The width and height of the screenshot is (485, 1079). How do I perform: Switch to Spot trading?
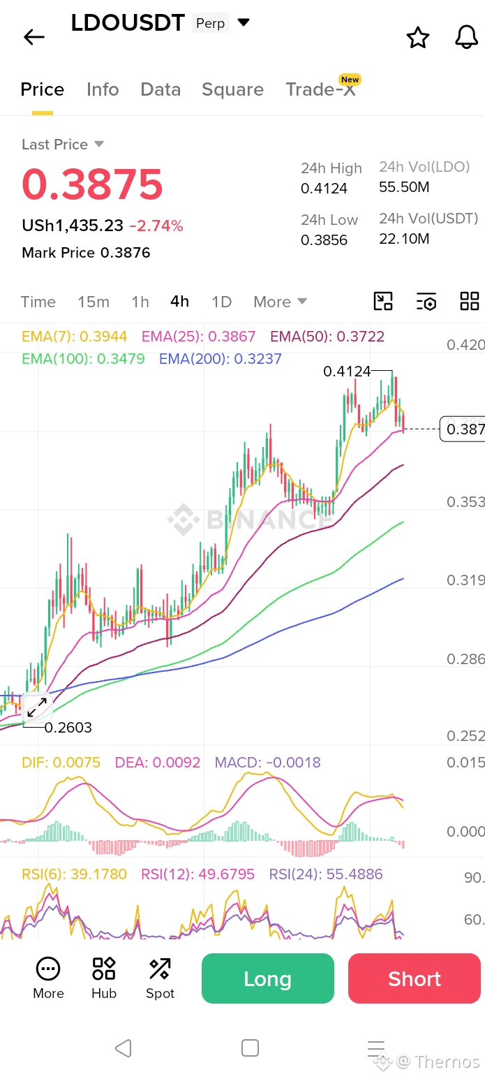coord(160,978)
